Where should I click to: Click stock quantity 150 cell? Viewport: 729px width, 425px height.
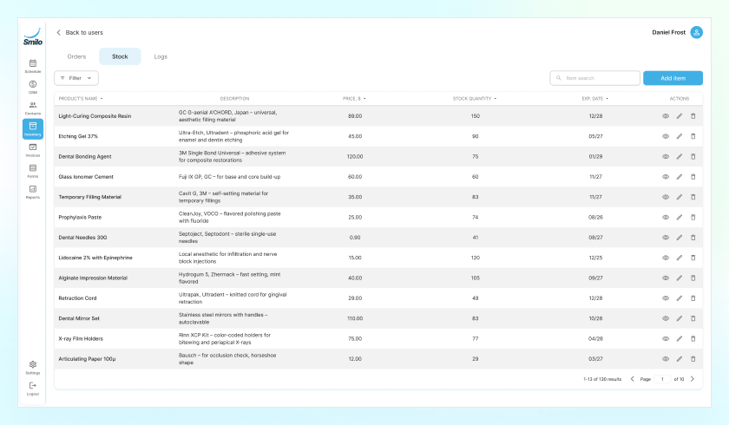pyautogui.click(x=475, y=116)
